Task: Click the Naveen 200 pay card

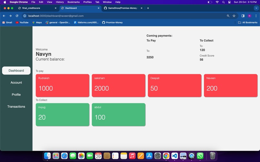Action: (x=231, y=85)
